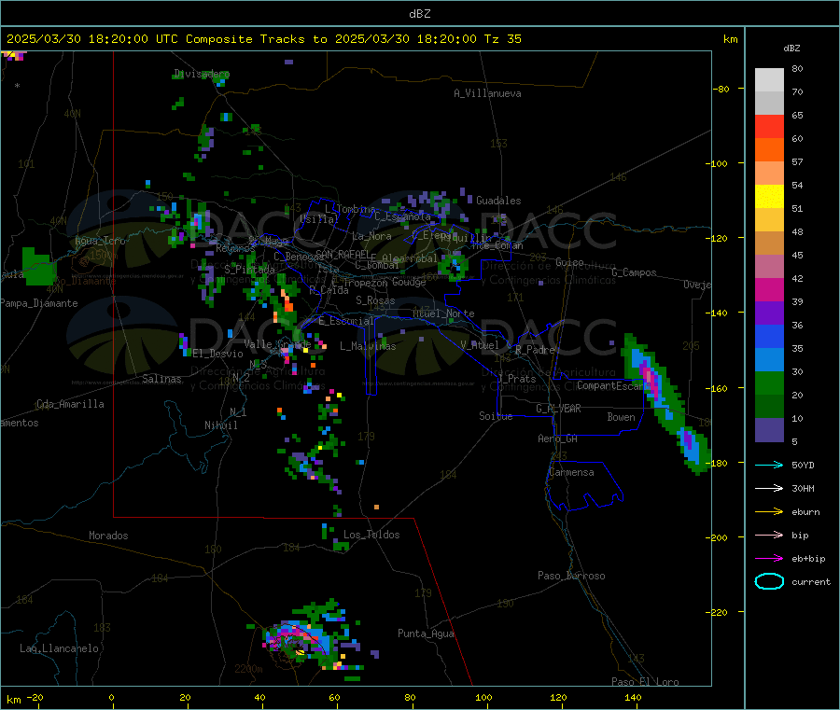Image resolution: width=840 pixels, height=710 pixels.
Task: Click the 'Tz 35' text in header
Action: coord(502,39)
